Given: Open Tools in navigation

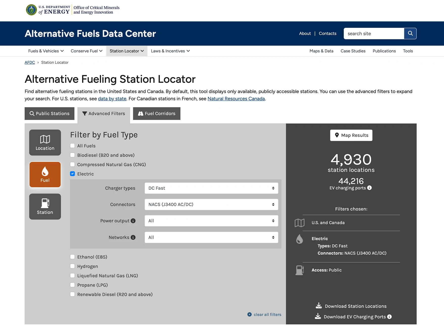Looking at the screenshot, I should click(408, 51).
